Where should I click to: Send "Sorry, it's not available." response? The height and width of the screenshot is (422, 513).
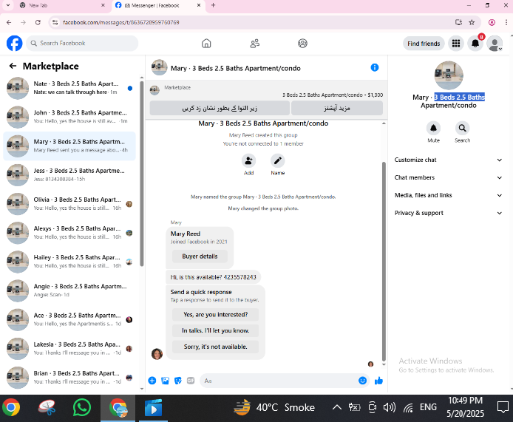click(215, 347)
